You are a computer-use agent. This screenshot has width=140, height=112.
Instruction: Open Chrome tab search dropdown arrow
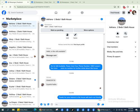(2, 2)
